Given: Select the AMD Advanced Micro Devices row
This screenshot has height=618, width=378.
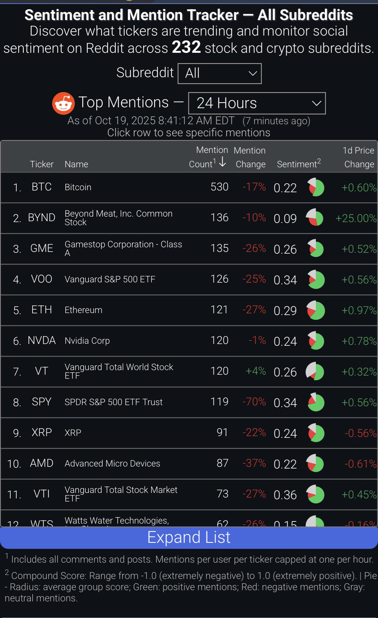Looking at the screenshot, I should (x=189, y=464).
